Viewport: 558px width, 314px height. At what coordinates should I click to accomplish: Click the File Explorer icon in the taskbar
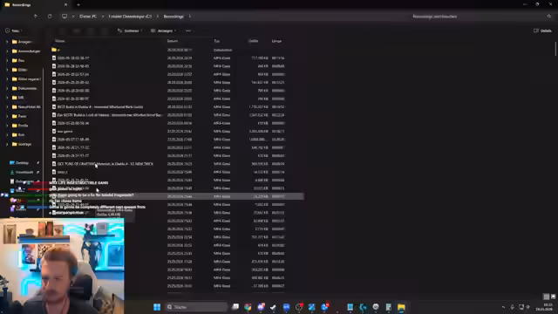401,307
